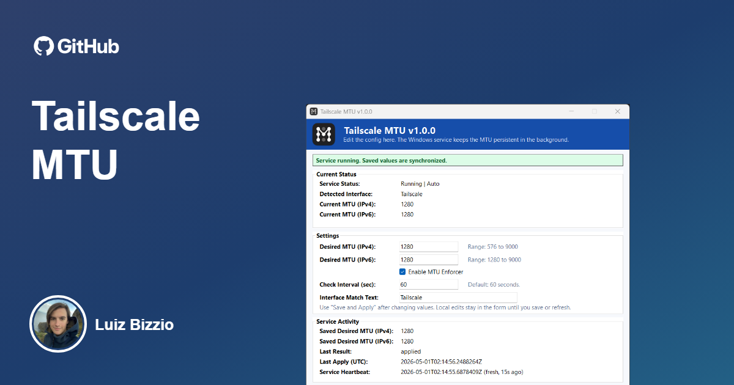Click the large 'Tailscale MTU' heading

pos(116,140)
